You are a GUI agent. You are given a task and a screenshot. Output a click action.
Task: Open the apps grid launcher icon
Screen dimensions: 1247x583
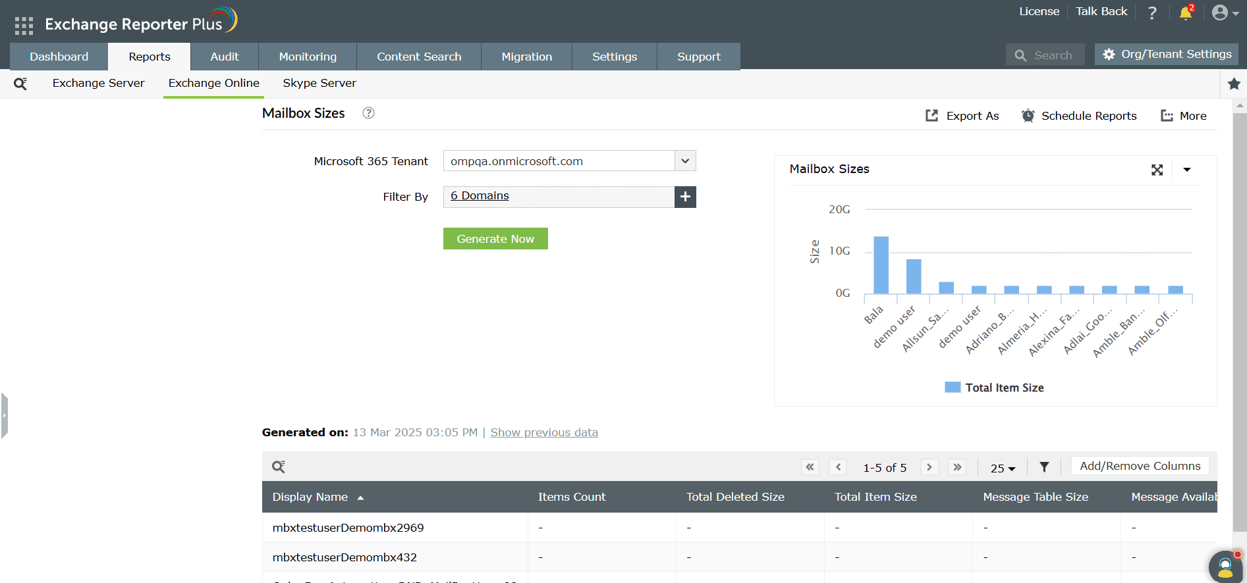pyautogui.click(x=24, y=26)
